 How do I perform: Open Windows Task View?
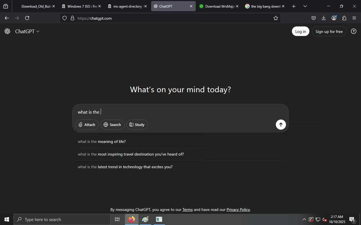(x=117, y=219)
